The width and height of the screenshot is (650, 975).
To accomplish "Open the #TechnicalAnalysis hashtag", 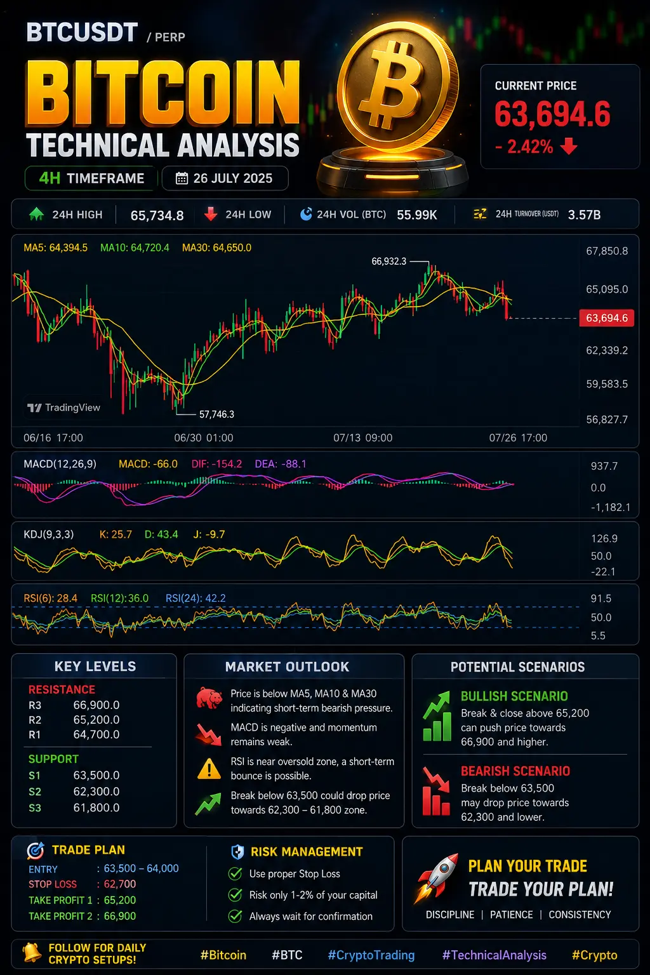I will 494,955.
